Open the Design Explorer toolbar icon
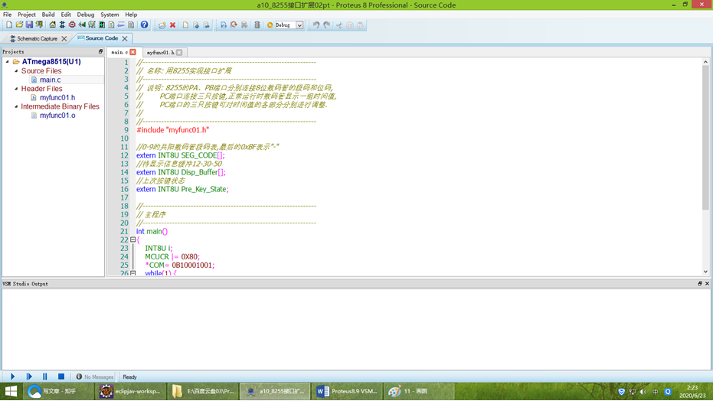Viewport: 713px width, 401px height. point(102,25)
